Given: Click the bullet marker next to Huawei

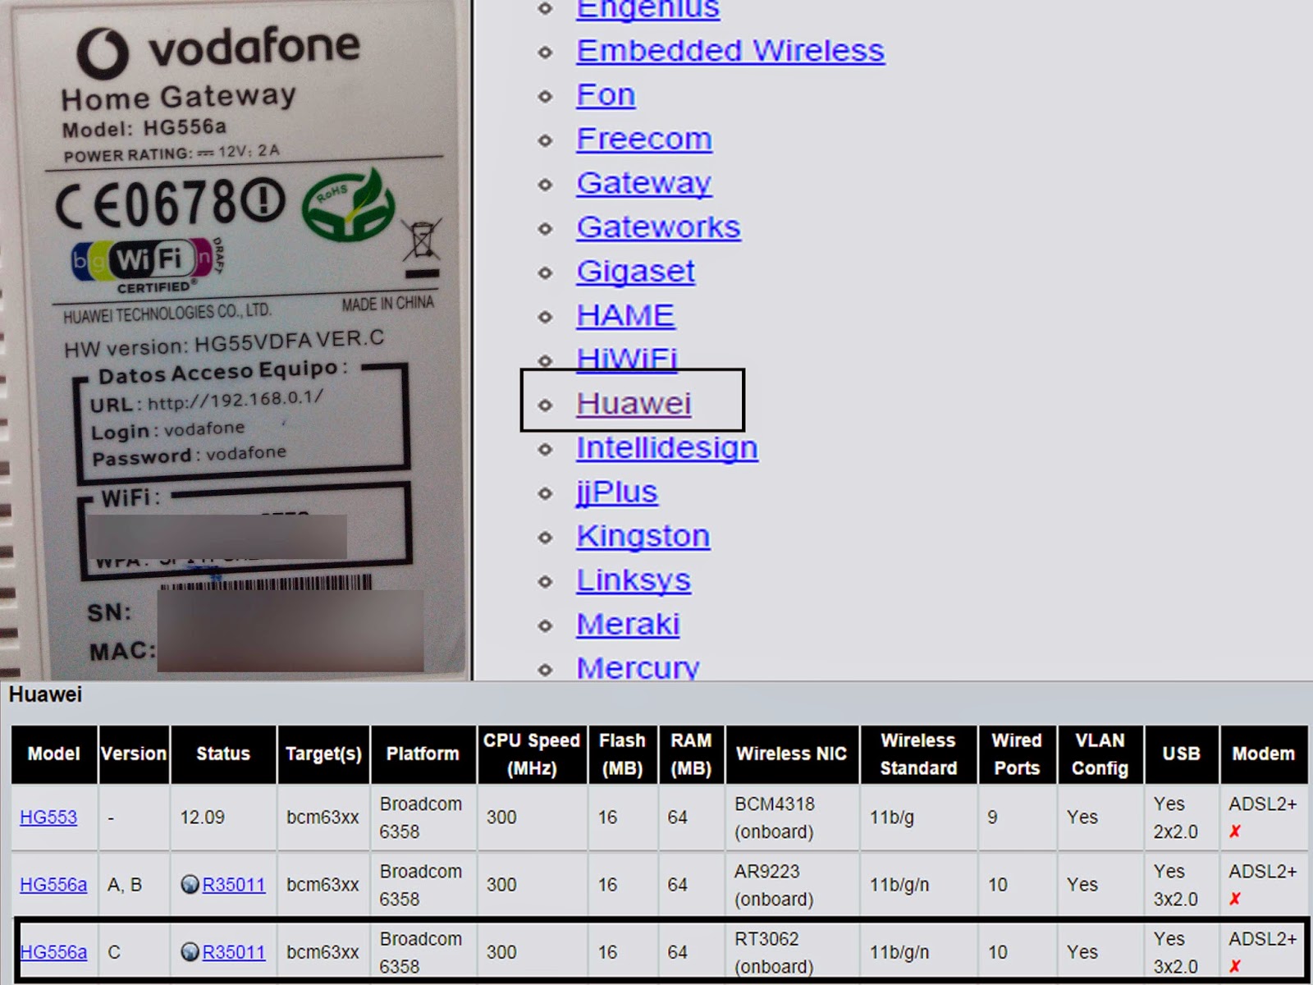Looking at the screenshot, I should tap(543, 405).
